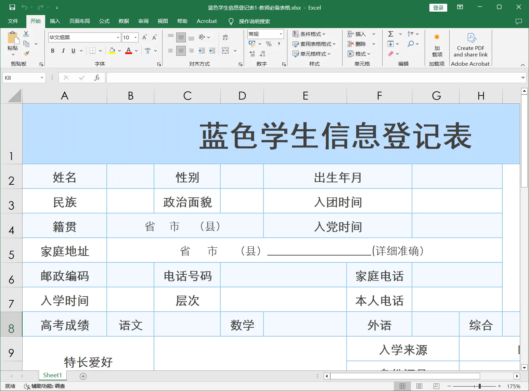The width and height of the screenshot is (529, 391).
Task: Toggle Align Right horizontal alignment
Action: (x=191, y=51)
